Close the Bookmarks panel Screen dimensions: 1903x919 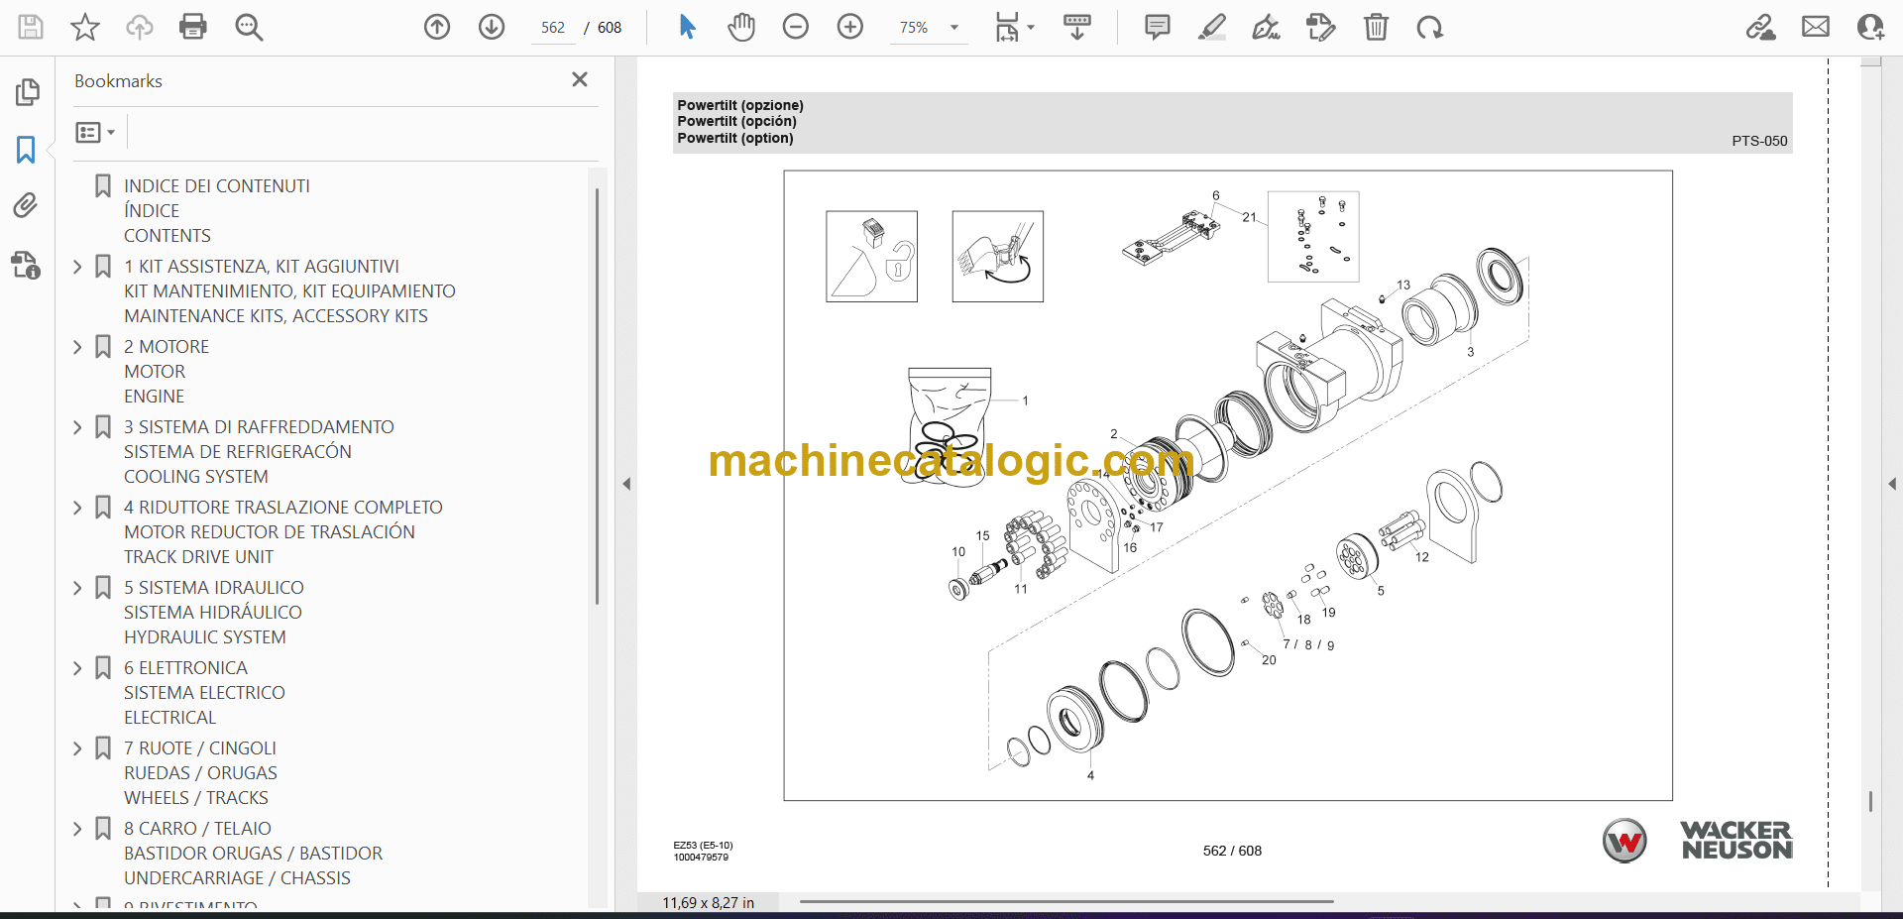(580, 79)
